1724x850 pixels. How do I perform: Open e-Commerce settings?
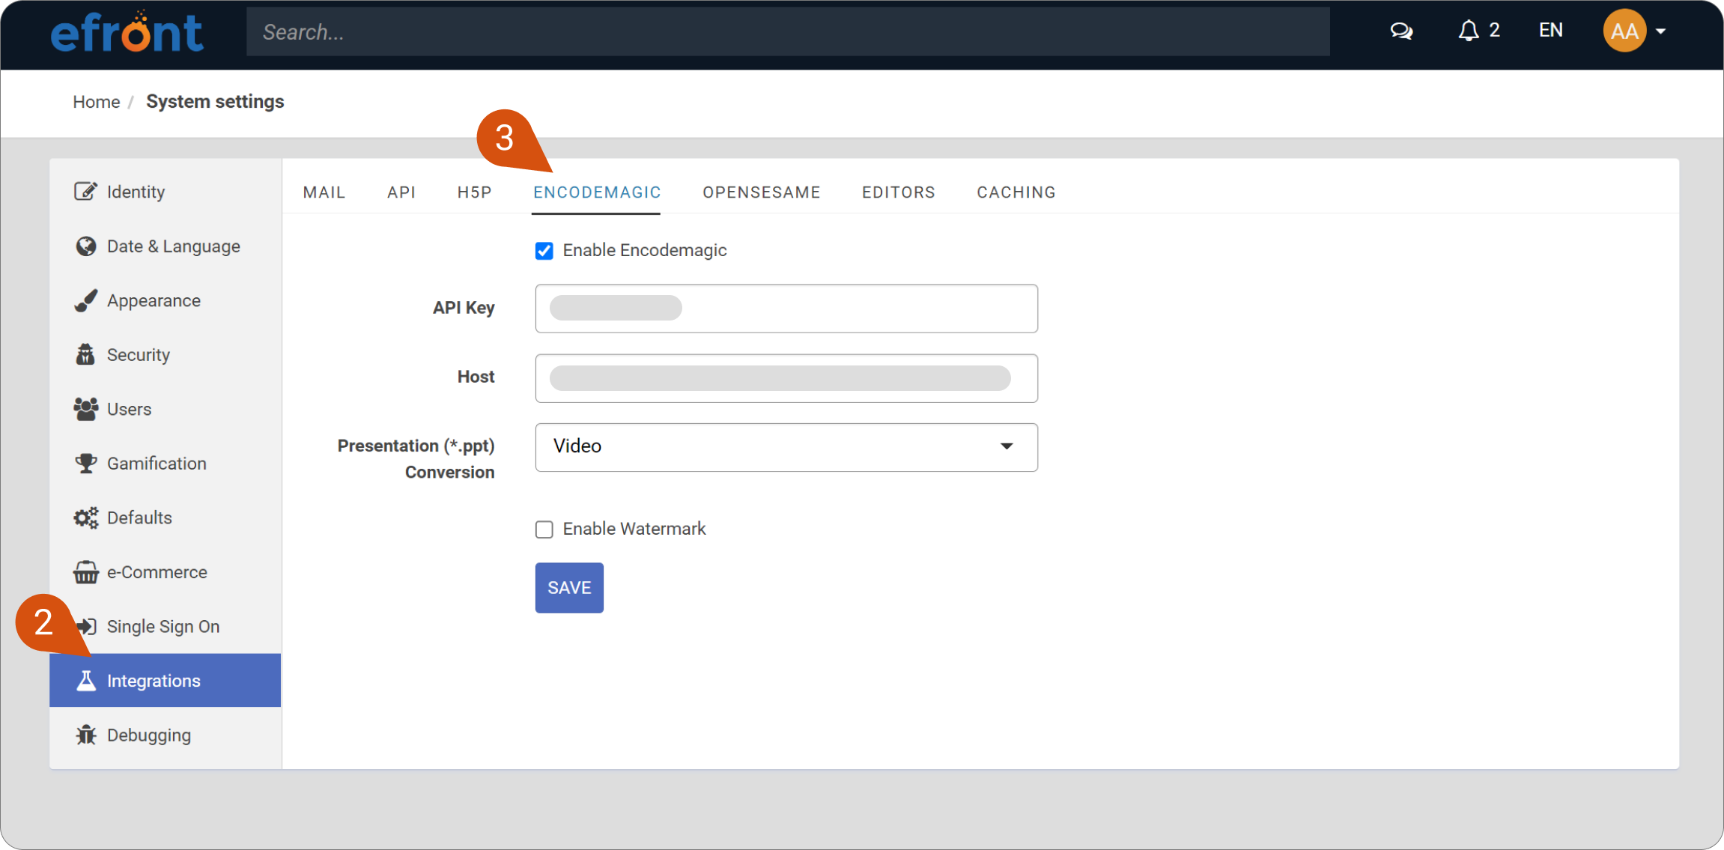tap(166, 572)
